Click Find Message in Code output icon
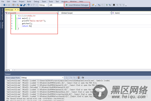The image size is (151, 101). [x=67, y=78]
